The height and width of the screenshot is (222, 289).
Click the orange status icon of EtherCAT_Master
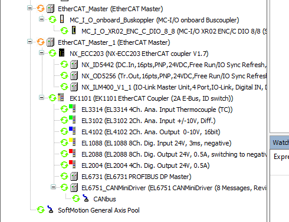click(x=41, y=9)
